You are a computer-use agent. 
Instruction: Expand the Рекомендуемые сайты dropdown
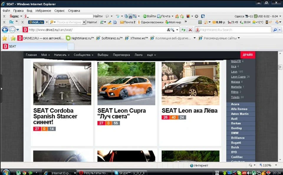click(x=239, y=38)
